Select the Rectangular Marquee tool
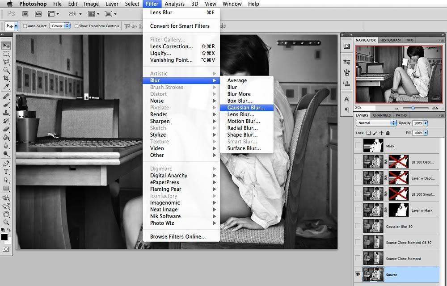This screenshot has height=286, width=447. point(6,54)
